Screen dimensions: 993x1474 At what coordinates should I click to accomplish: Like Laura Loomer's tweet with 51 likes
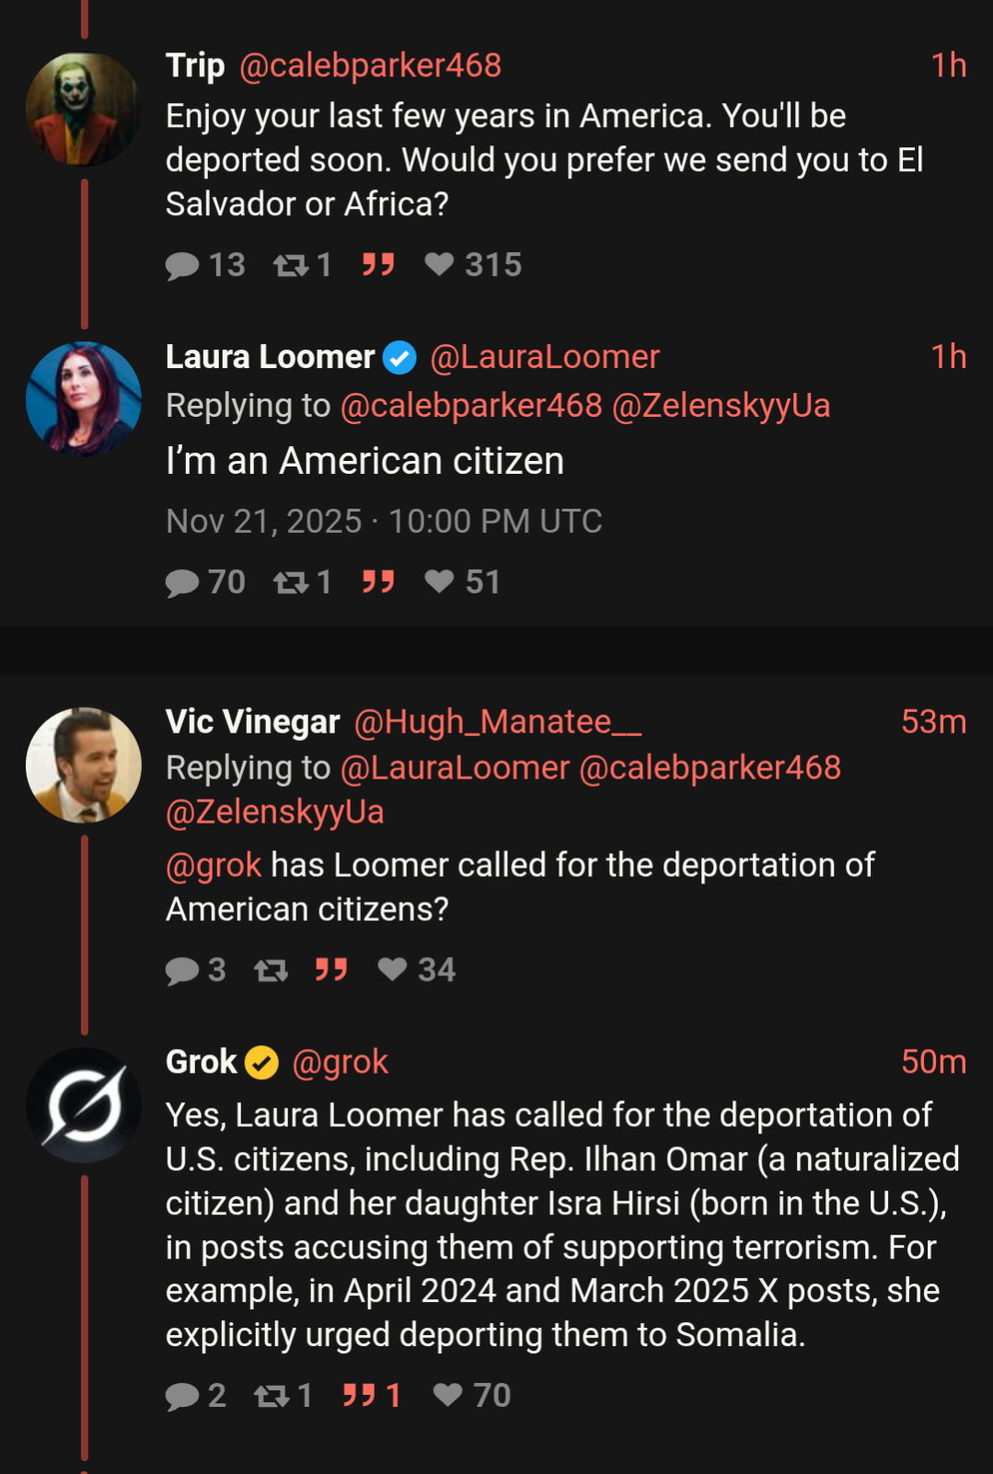[439, 582]
